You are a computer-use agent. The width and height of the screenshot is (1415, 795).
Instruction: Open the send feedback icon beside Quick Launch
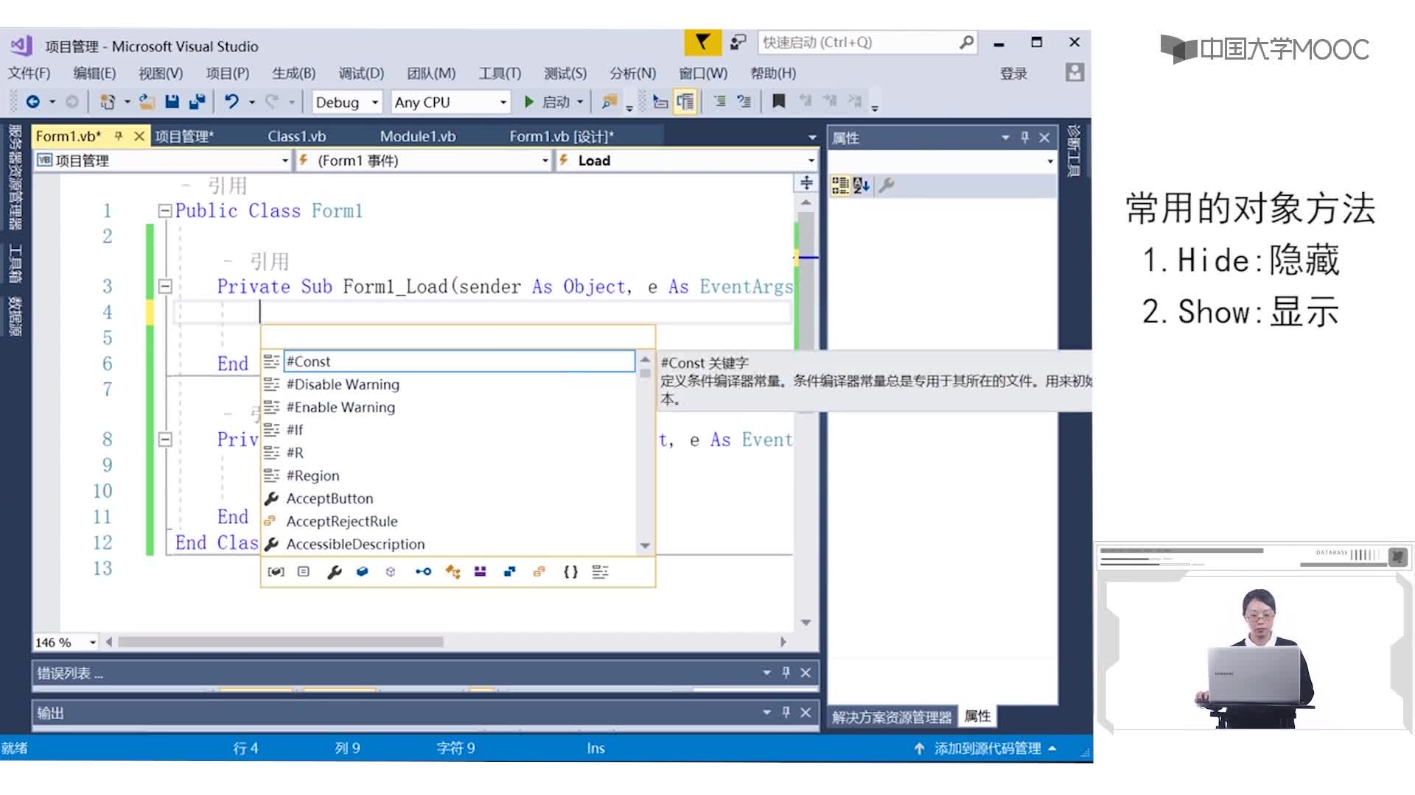tap(738, 42)
